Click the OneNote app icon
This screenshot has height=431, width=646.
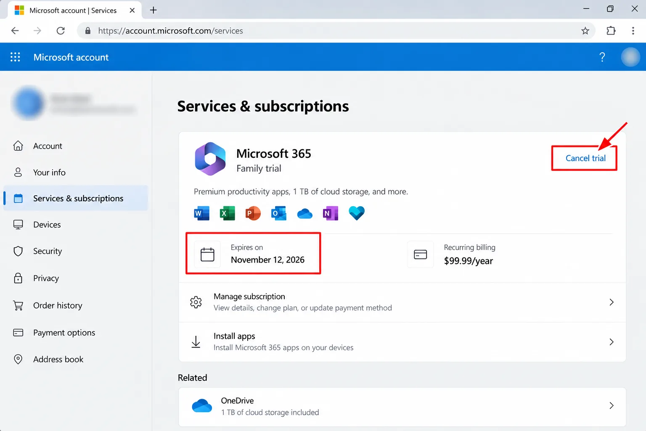tap(331, 213)
